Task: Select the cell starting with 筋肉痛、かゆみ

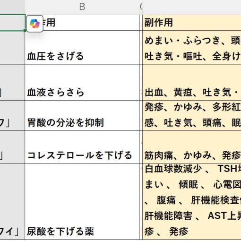Action: click(x=192, y=147)
